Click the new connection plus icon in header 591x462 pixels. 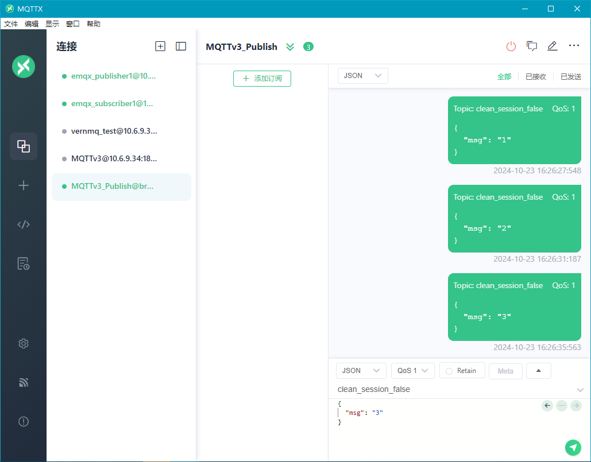160,46
